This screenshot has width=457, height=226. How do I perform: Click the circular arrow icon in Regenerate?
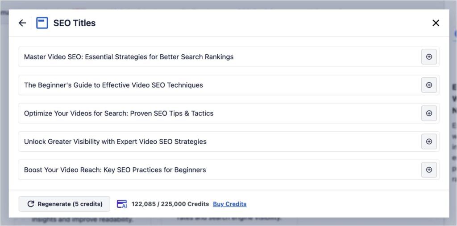[x=31, y=204]
